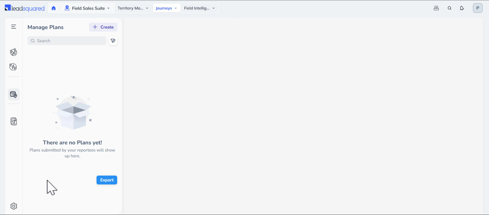Open the profile avatar labeled P
The width and height of the screenshot is (489, 215).
478,8
